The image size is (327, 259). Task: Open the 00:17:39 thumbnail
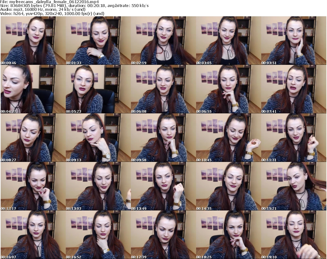[x=163, y=235]
